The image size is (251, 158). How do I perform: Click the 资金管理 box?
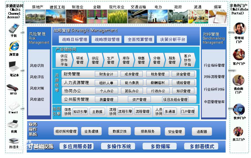point(183,74)
